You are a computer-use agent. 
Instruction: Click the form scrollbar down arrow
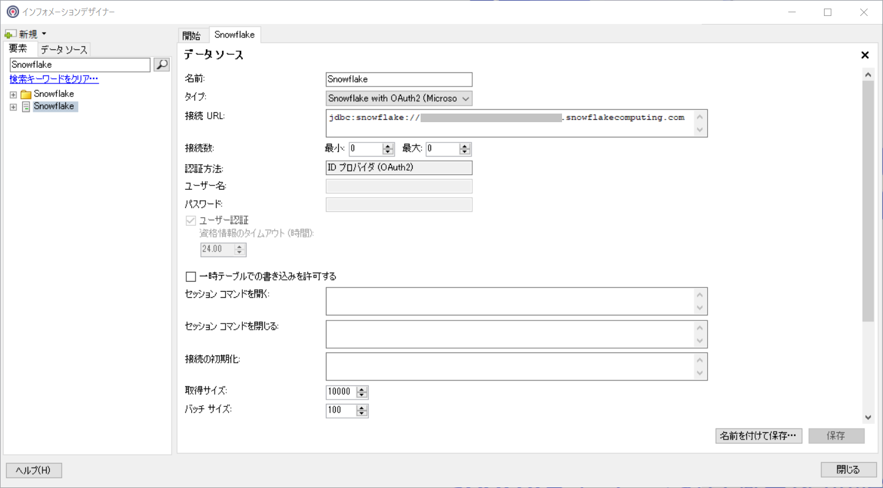point(868,417)
